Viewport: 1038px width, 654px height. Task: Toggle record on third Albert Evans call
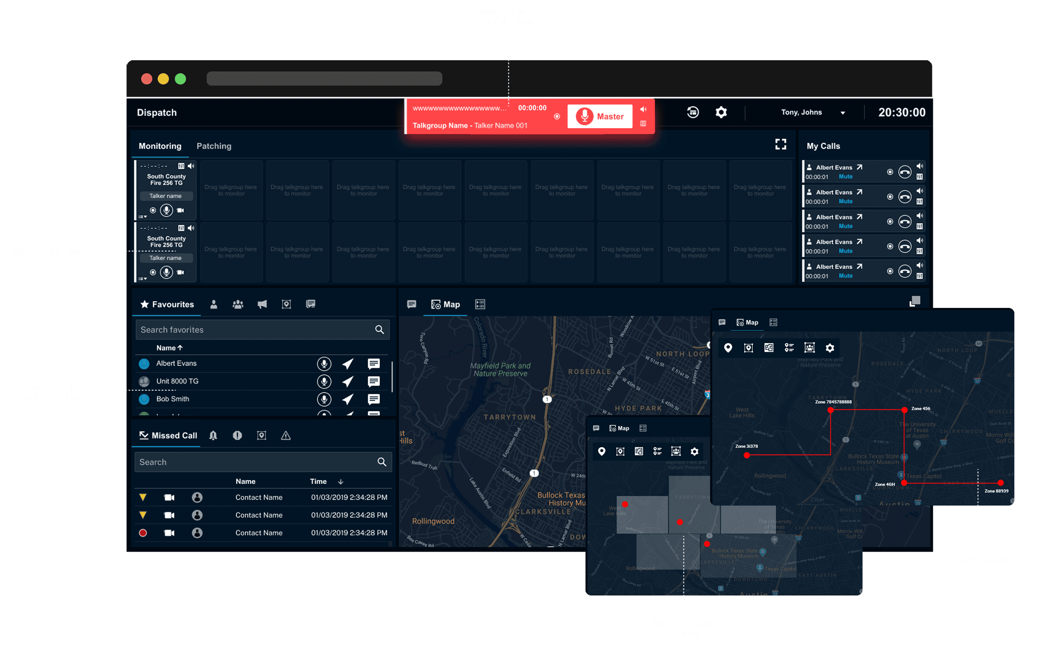click(x=890, y=221)
